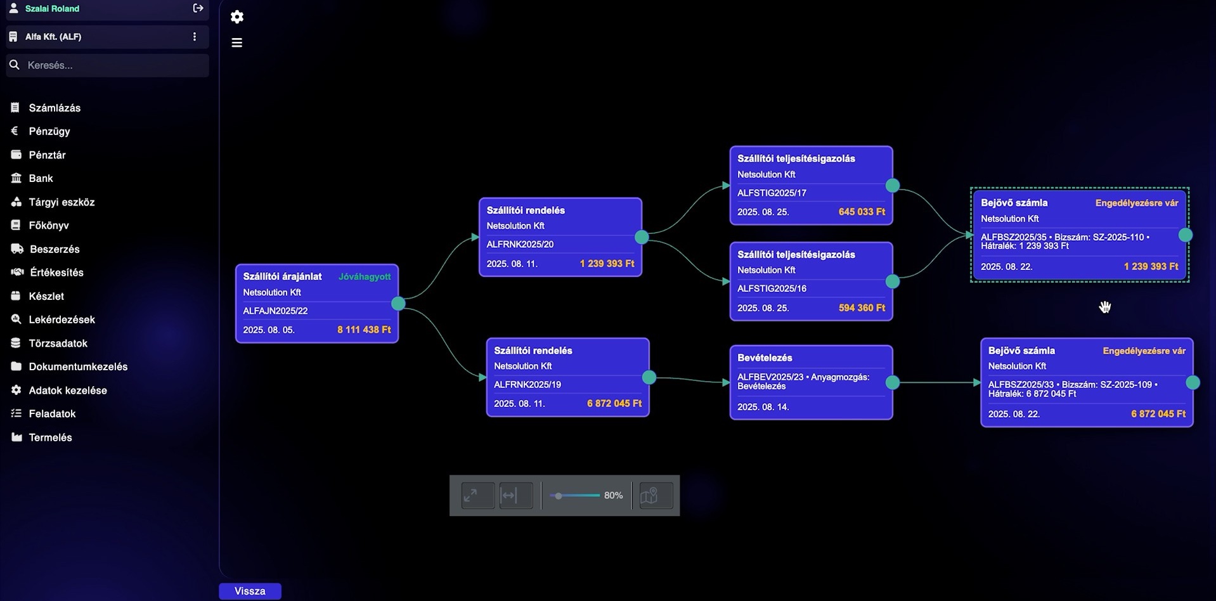The height and width of the screenshot is (601, 1216).
Task: Open the settings gear icon
Action: [x=237, y=17]
